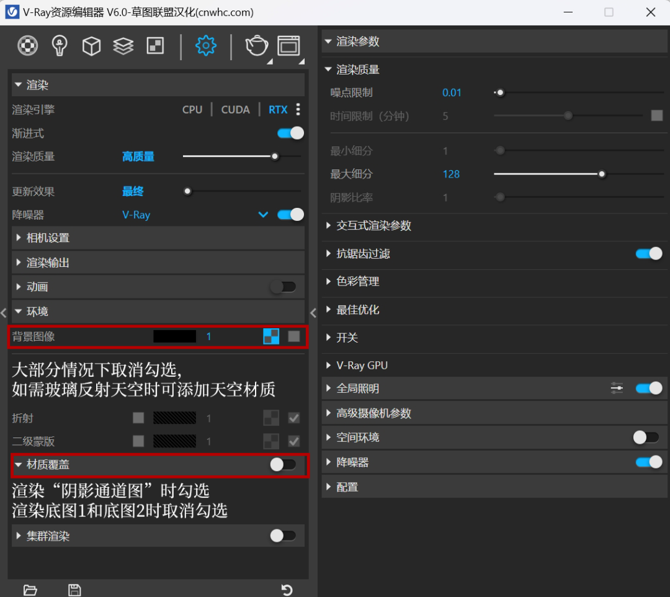Open a saved settings file via folder icon
The image size is (670, 597).
click(x=30, y=590)
